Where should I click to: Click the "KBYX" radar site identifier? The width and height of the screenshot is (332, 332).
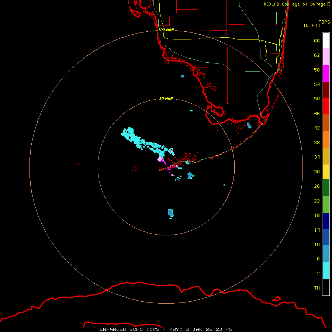[x=176, y=329]
